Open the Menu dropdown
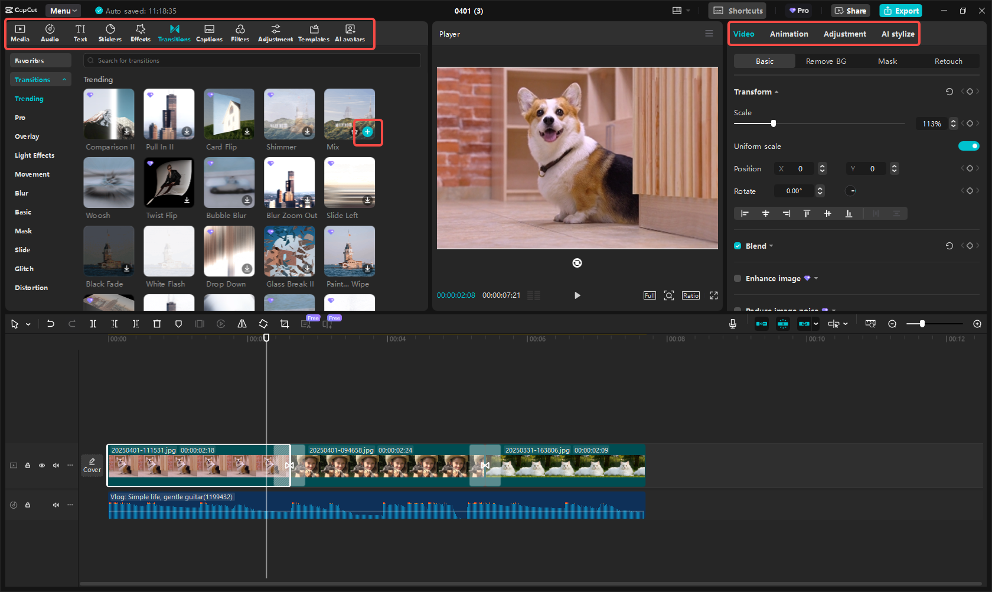The width and height of the screenshot is (992, 592). pos(63,10)
